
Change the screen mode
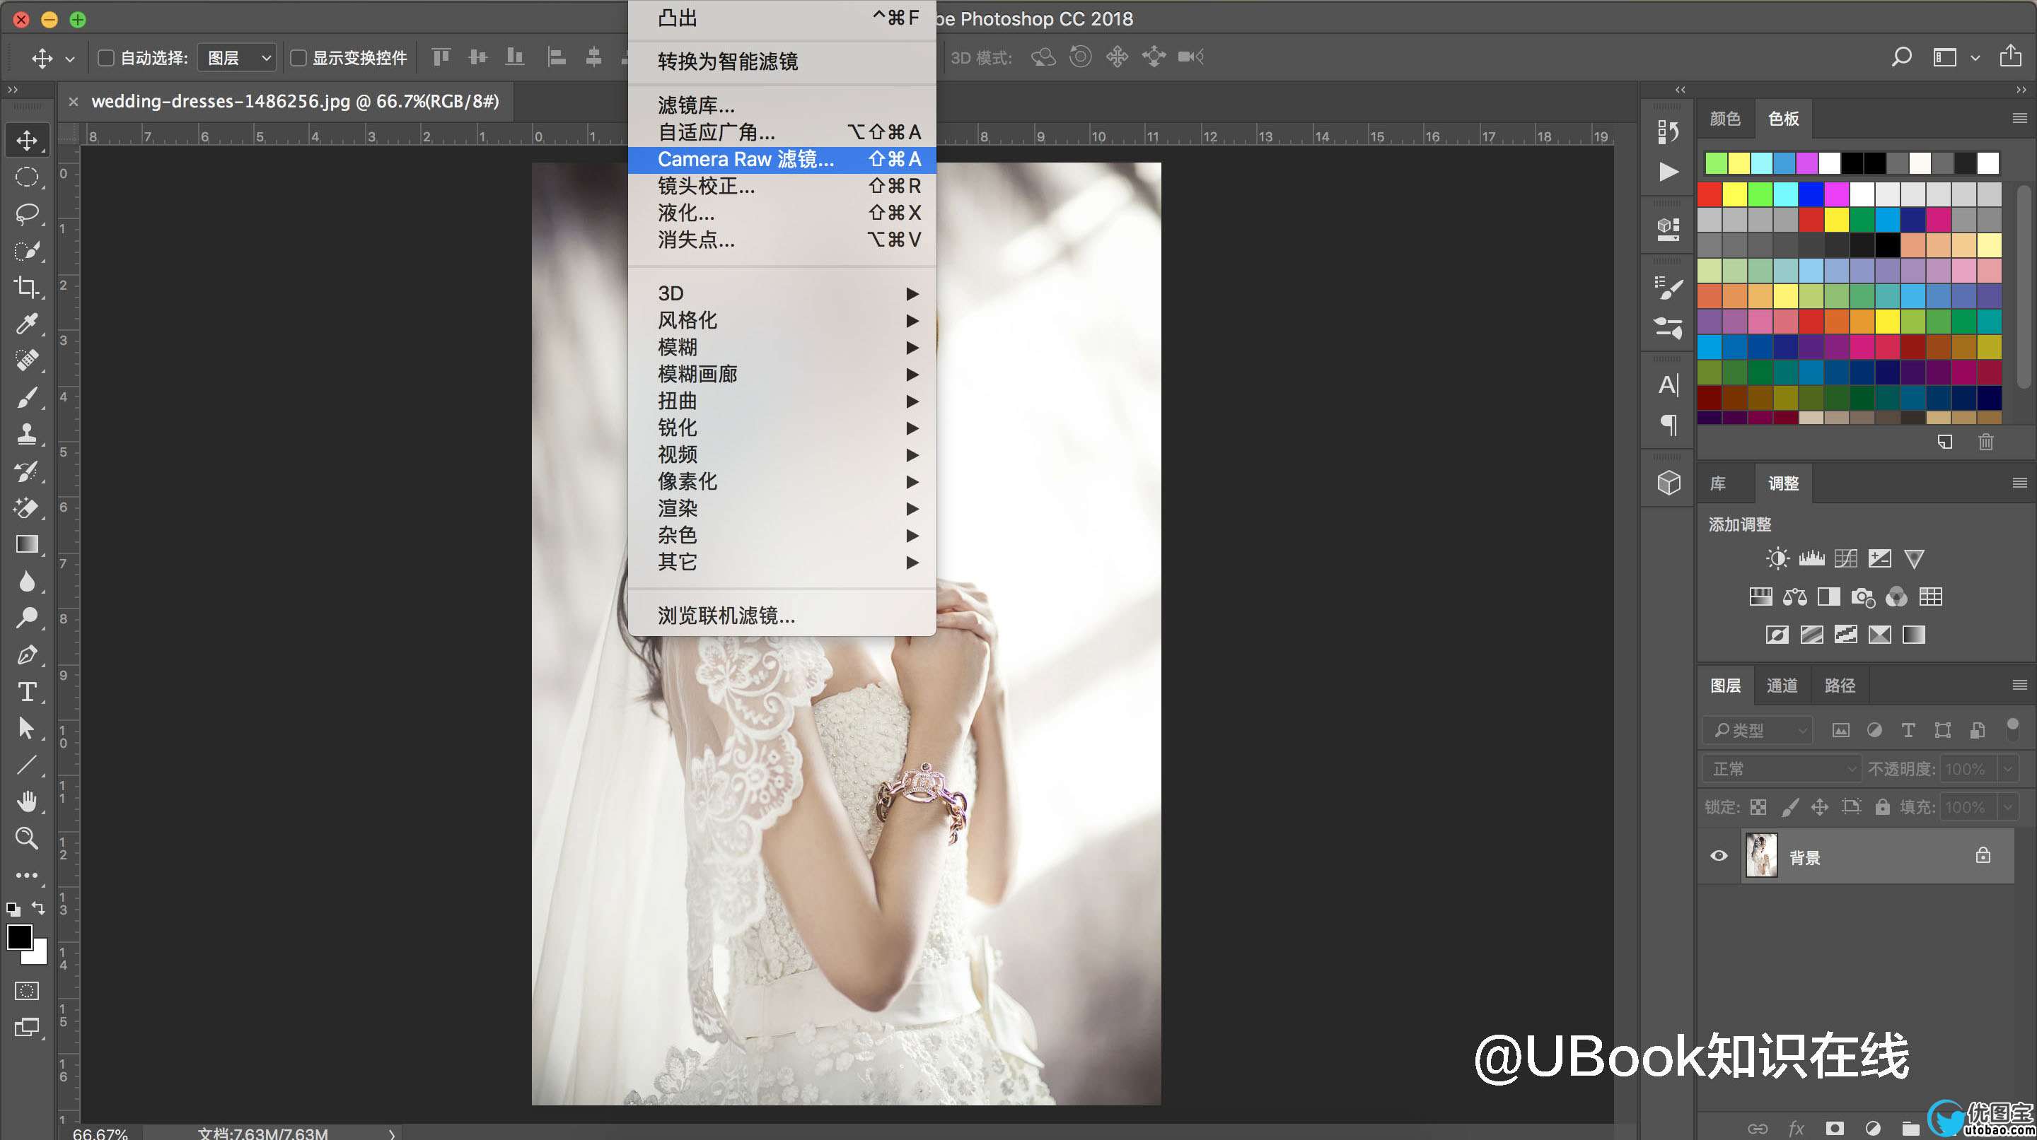click(27, 1028)
